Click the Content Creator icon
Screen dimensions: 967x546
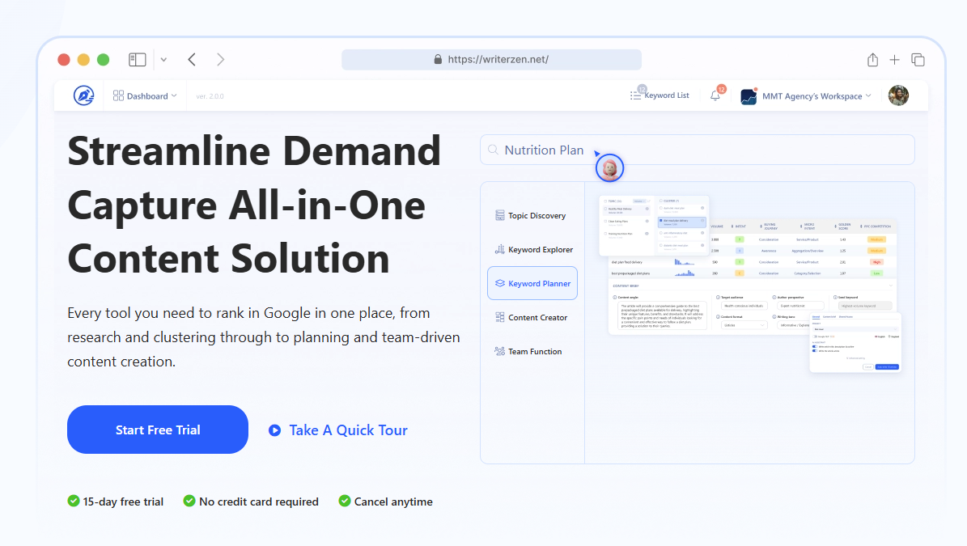pos(498,317)
